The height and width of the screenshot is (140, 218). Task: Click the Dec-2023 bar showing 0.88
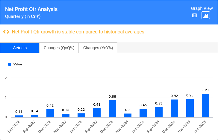point(112,109)
